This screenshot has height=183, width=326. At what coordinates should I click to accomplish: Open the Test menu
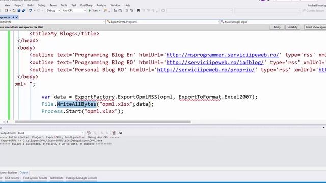click(74, 5)
